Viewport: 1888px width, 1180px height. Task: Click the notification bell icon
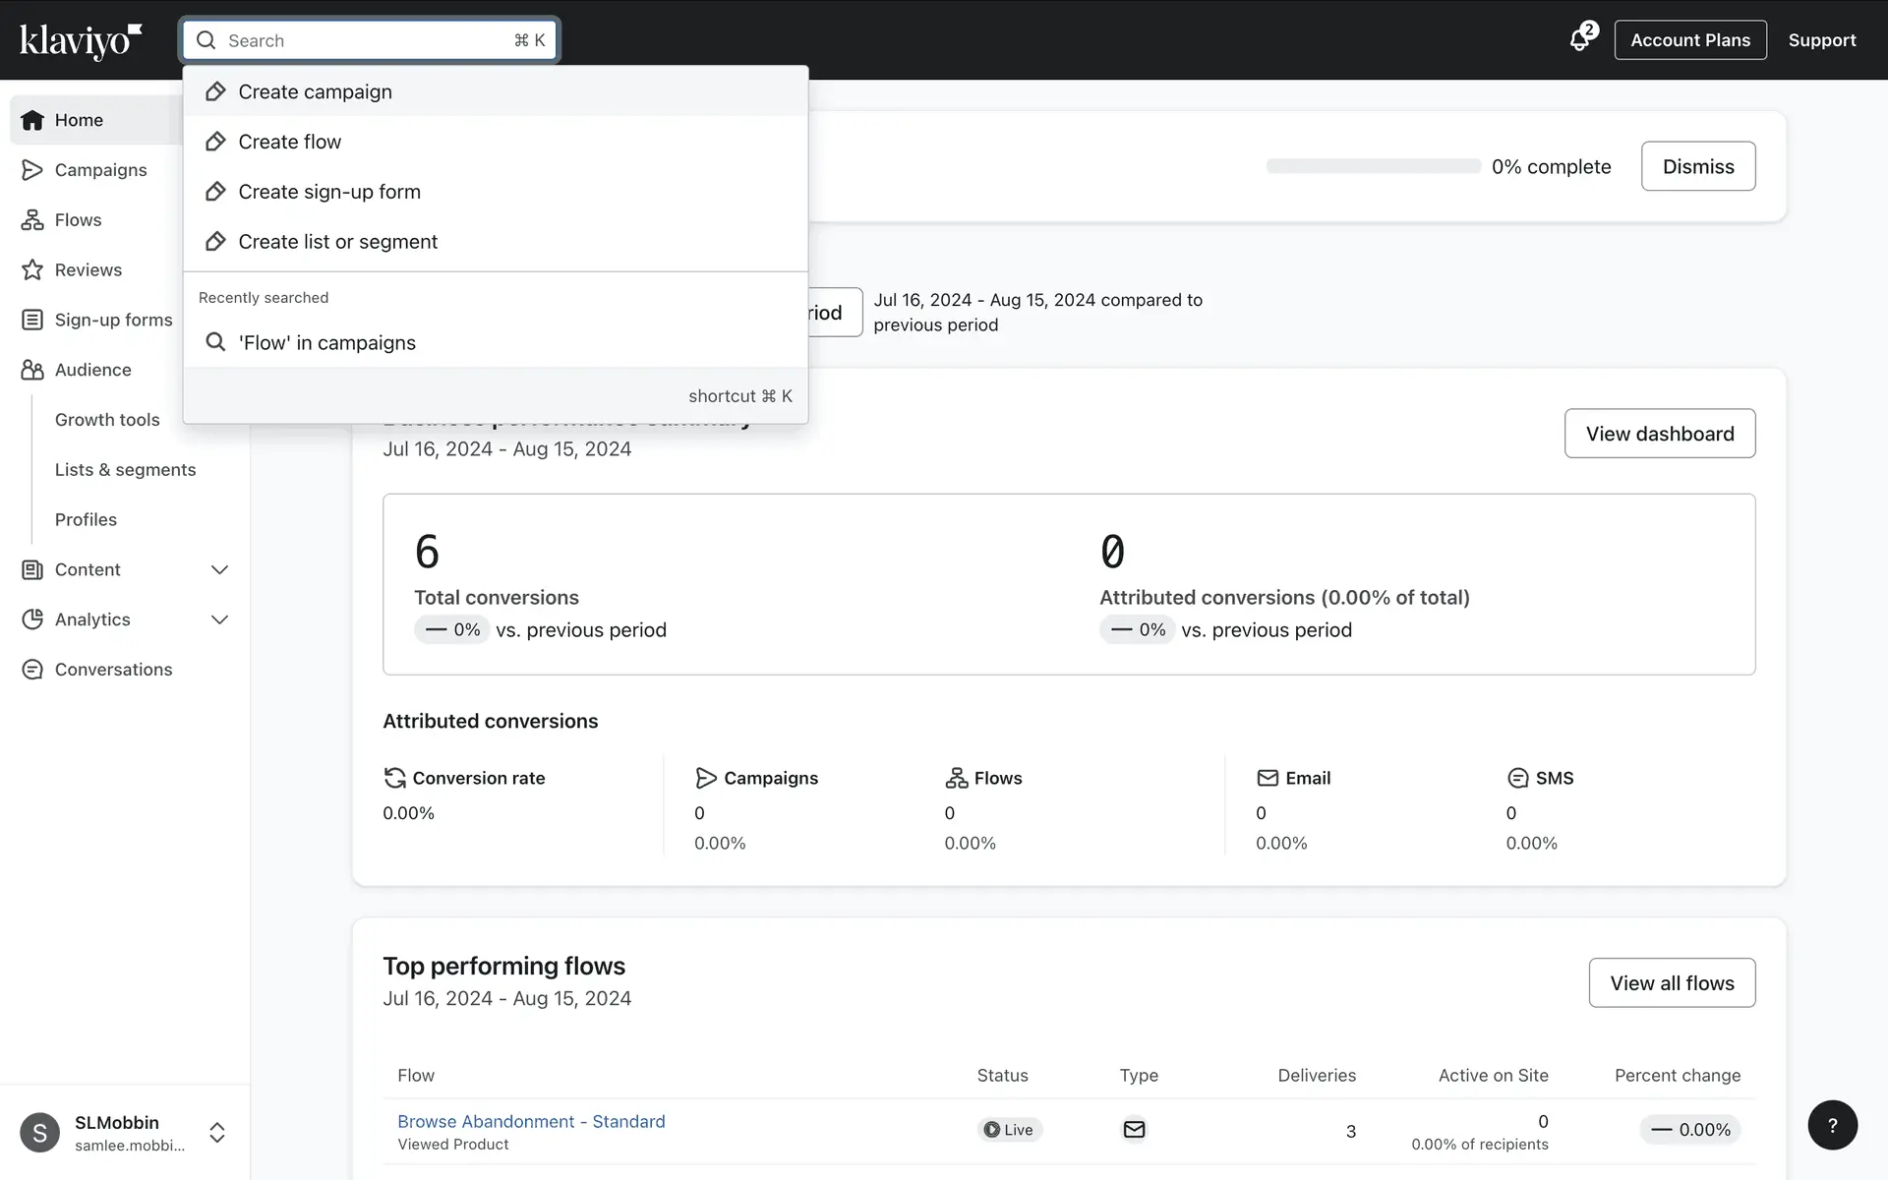[1579, 40]
